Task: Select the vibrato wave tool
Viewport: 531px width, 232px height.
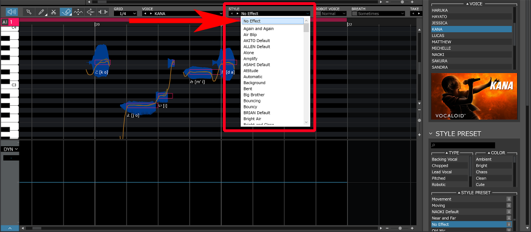Action: point(78,12)
